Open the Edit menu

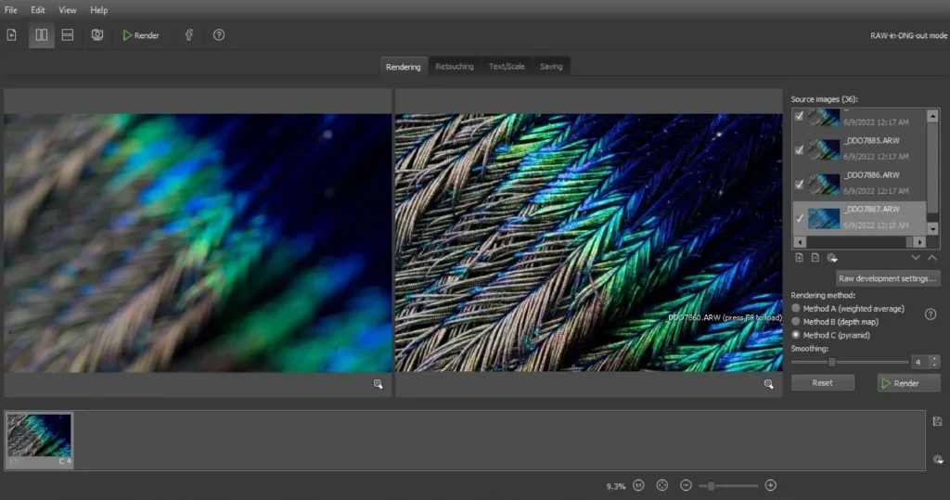pos(37,10)
